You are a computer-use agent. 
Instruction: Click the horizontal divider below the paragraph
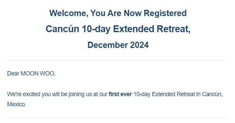[x=118, y=118]
